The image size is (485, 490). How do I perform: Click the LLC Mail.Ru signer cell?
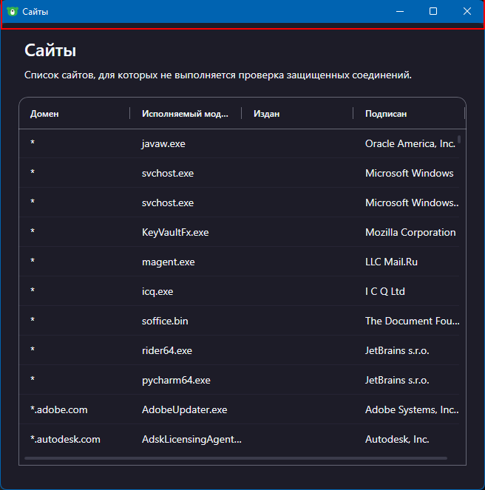pos(391,262)
